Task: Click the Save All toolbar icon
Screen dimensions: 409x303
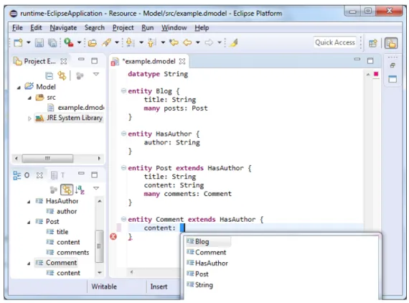Action: pyautogui.click(x=52, y=42)
